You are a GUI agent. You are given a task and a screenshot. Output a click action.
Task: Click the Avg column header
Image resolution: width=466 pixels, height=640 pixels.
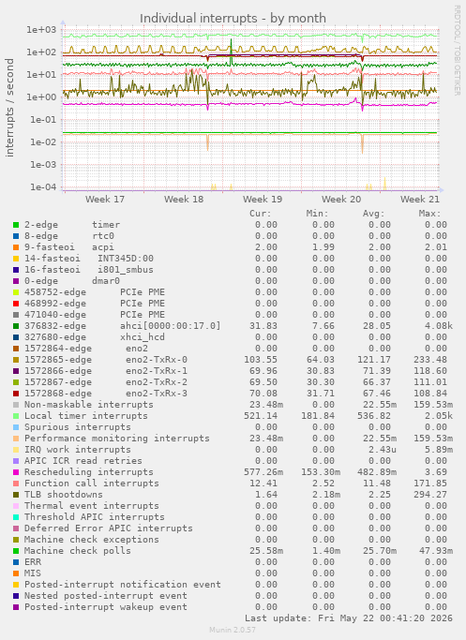tap(374, 214)
